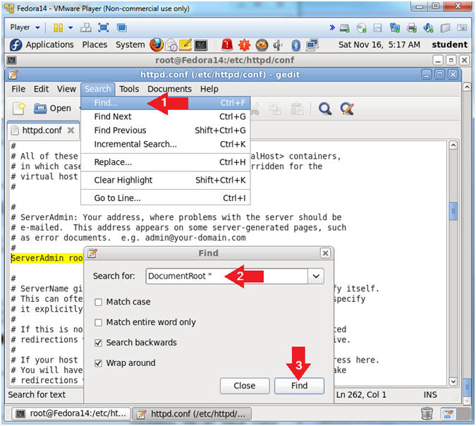Click VMware send Ctrl+Alt+Del icon

(86, 28)
